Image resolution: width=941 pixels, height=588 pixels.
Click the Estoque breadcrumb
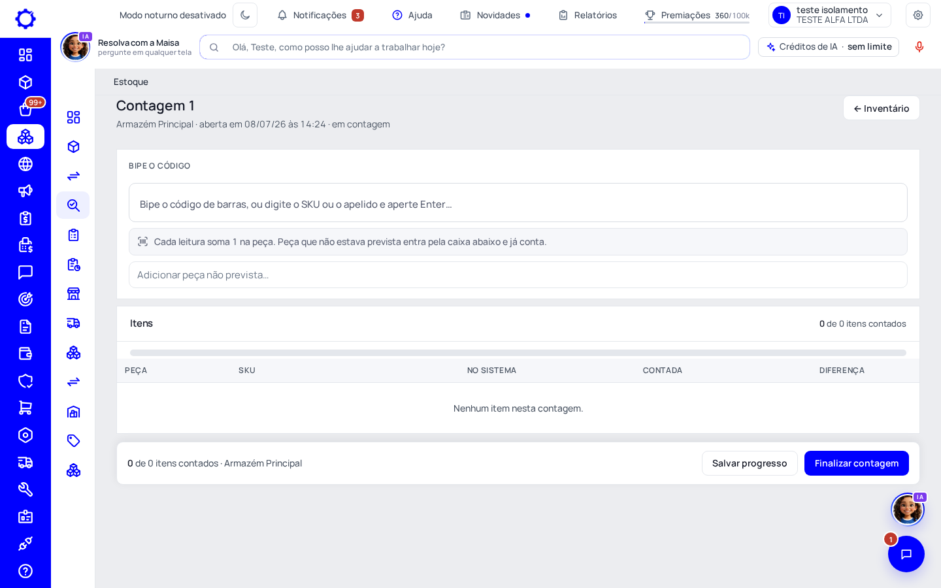pyautogui.click(x=131, y=82)
